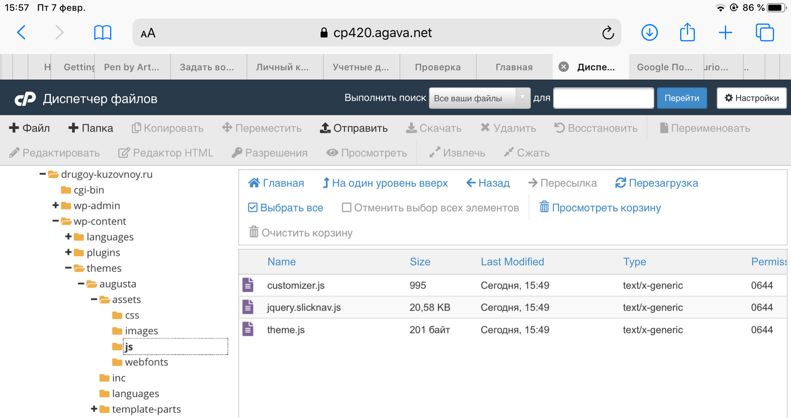This screenshot has width=791, height=418.
Task: Select the theme.js file name
Action: click(x=286, y=329)
